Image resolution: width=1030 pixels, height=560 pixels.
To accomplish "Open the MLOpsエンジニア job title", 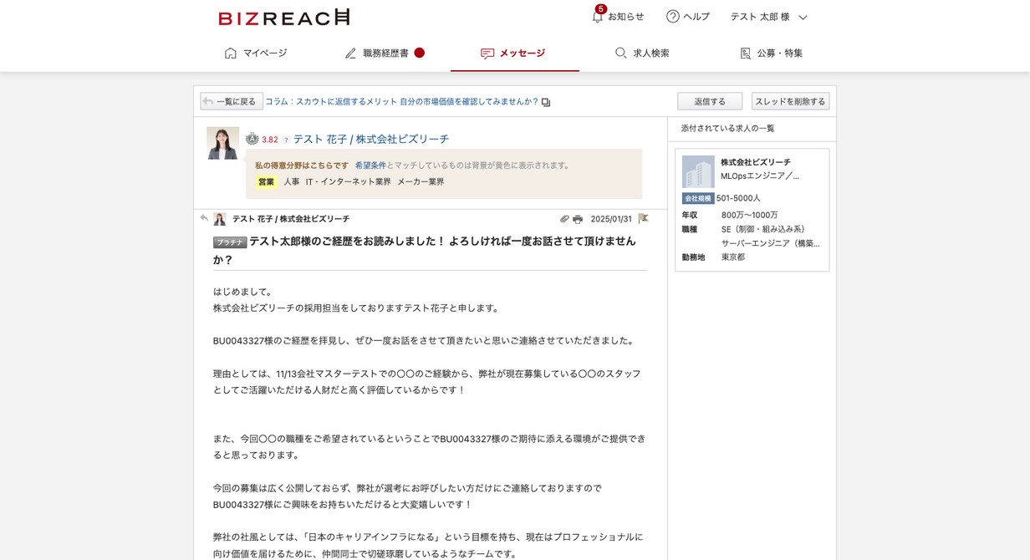I will [759, 176].
